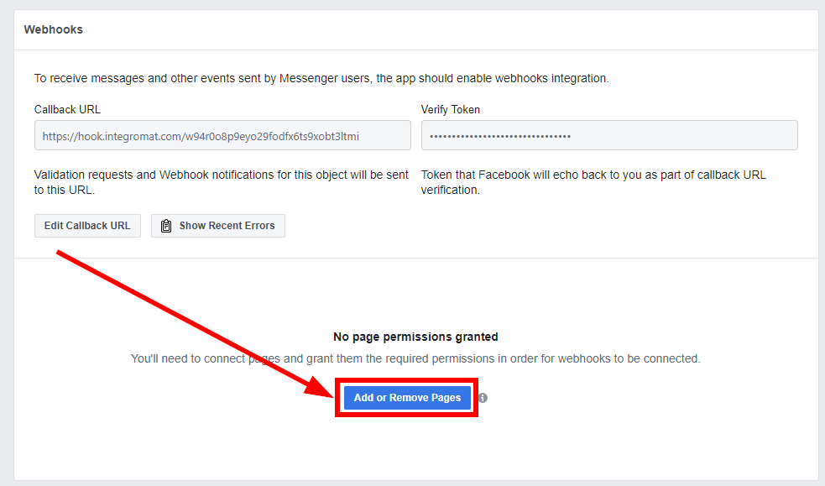Click the masked dots of the token
Viewport: 825px width, 486px height.
(500, 136)
